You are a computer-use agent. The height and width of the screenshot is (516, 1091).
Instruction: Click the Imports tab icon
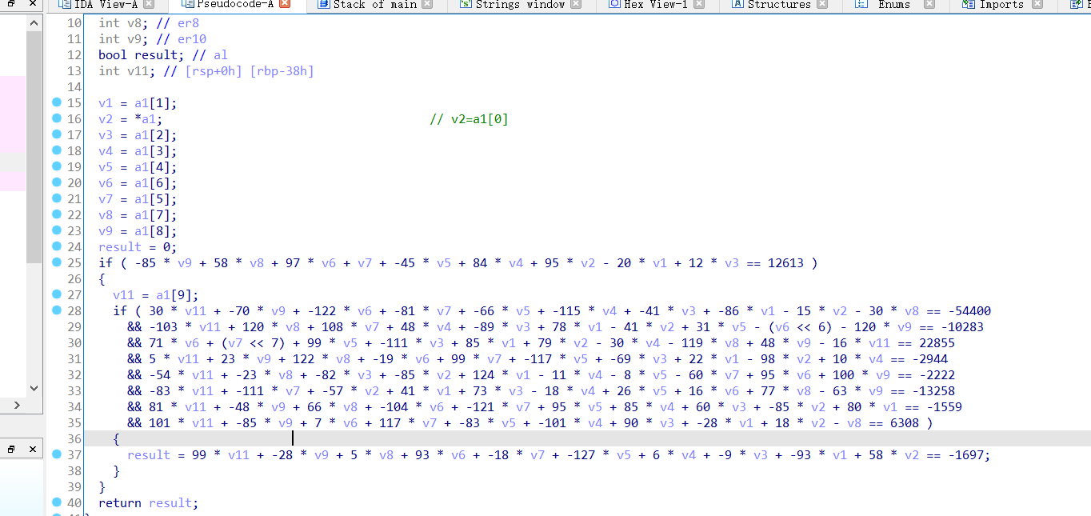969,5
